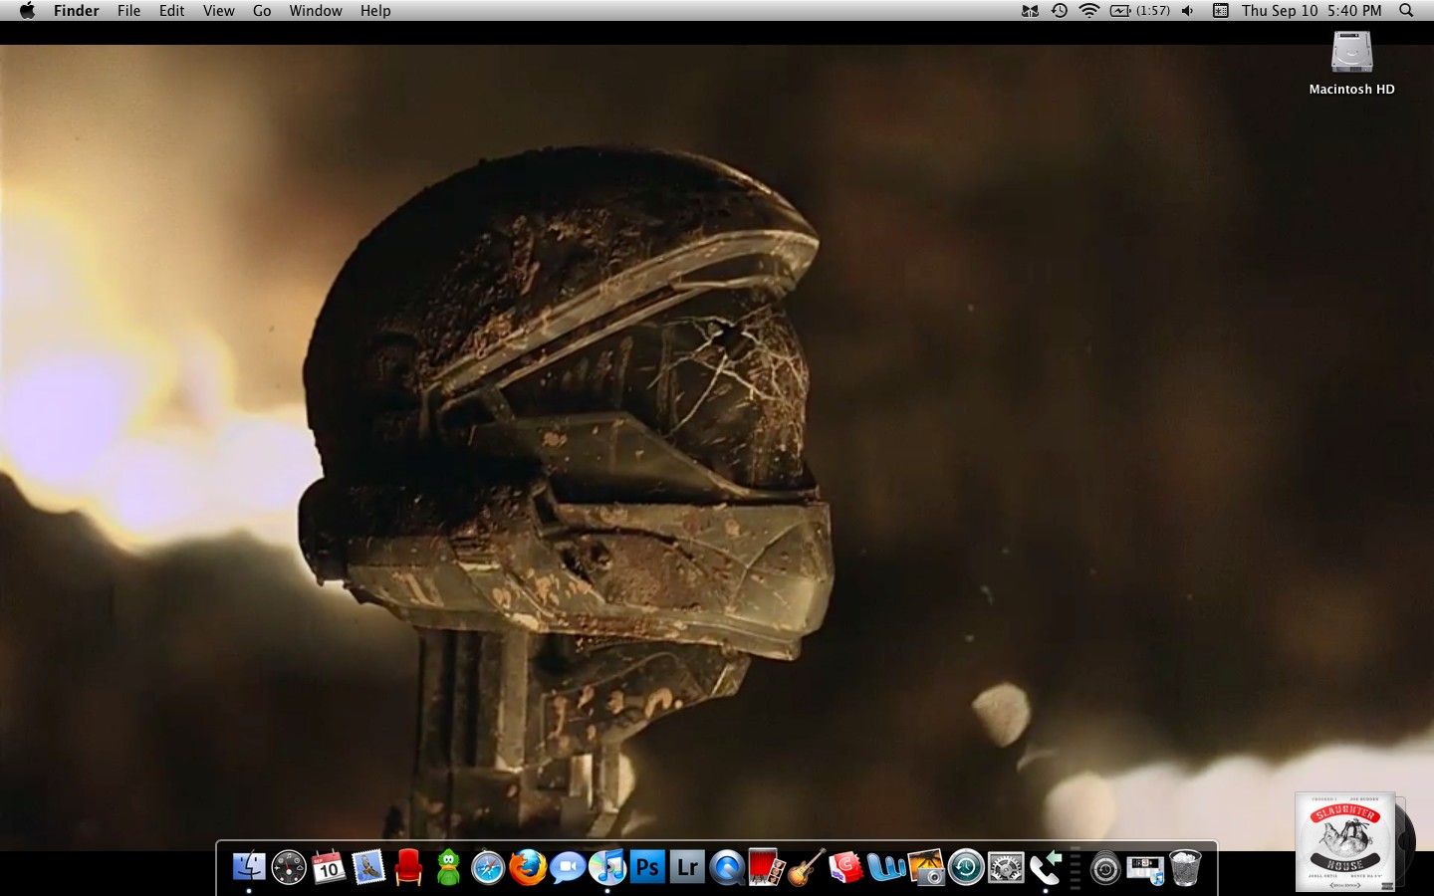This screenshot has width=1434, height=896.
Task: Open Adium green duck icon
Action: (449, 868)
